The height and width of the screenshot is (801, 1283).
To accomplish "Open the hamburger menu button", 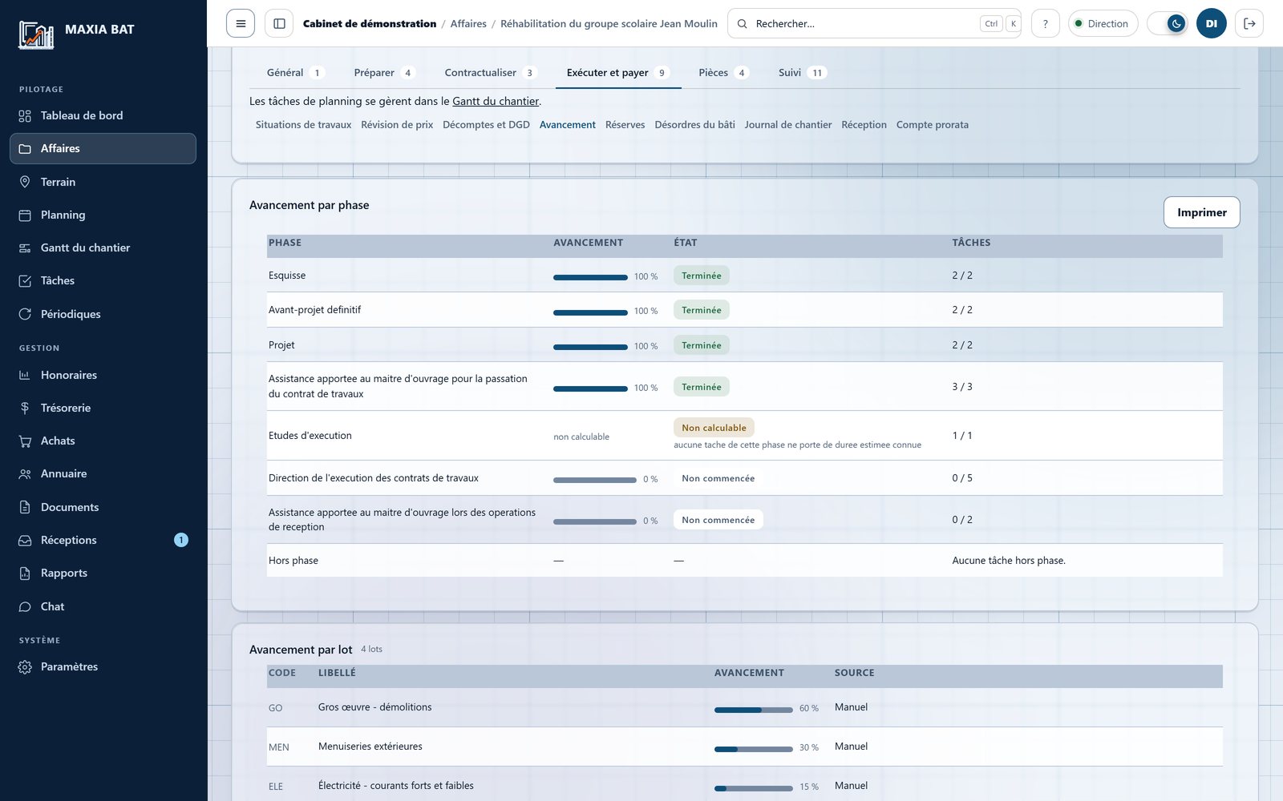I will pos(241,23).
